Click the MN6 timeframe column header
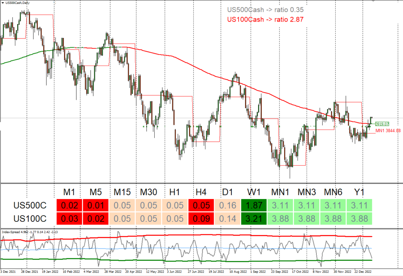The width and height of the screenshot is (403, 276). (x=333, y=192)
